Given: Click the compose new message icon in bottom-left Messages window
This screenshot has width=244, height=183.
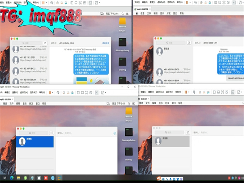Looking at the screenshot, I should 51,133.
